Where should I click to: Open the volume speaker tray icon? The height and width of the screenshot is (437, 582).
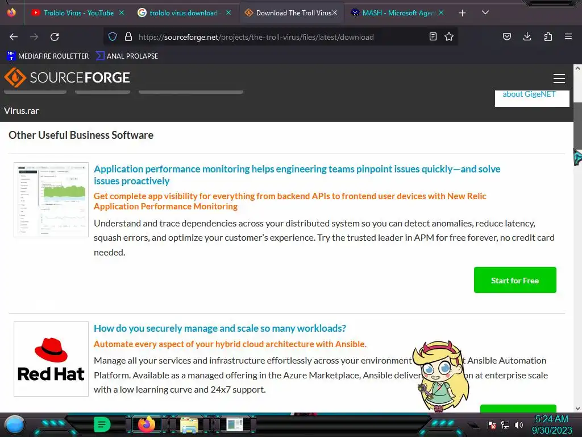pos(518,424)
